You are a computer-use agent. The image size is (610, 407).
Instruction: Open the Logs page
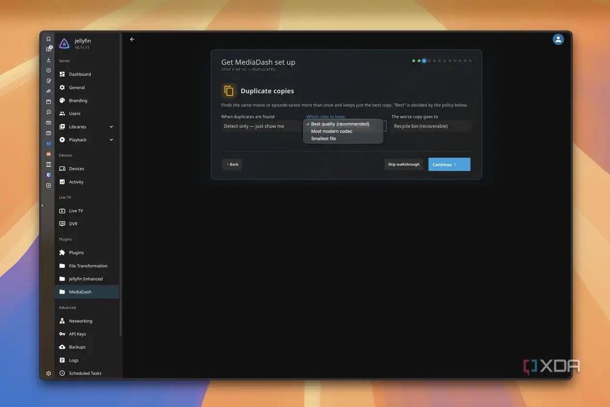(87, 360)
